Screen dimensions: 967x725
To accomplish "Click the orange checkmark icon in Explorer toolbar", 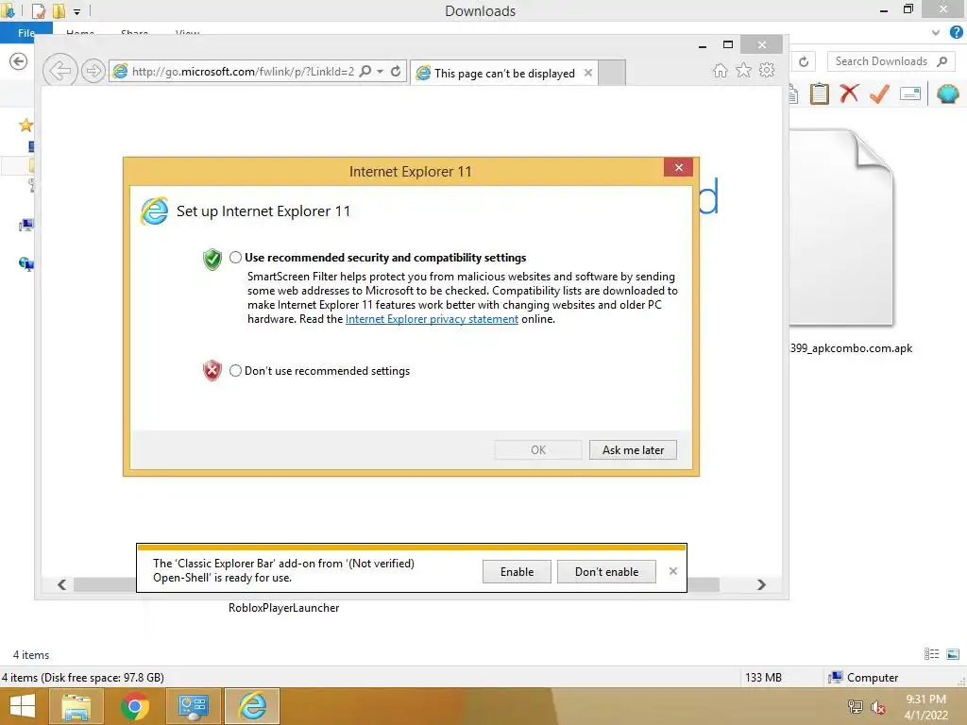I will click(x=879, y=93).
